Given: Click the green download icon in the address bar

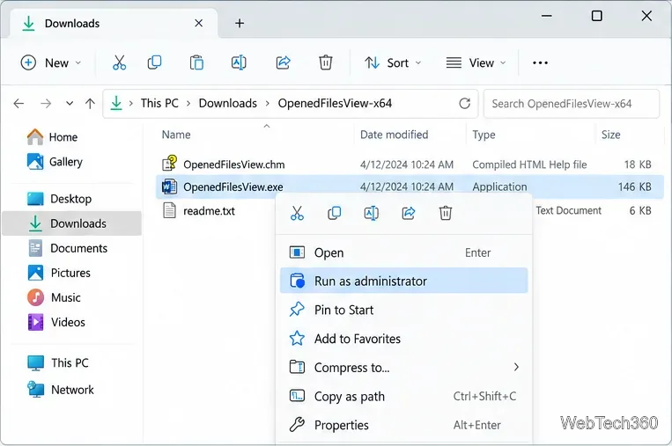Looking at the screenshot, I should click(116, 103).
